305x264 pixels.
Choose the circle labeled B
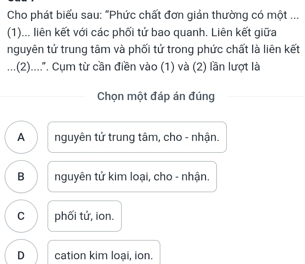[x=21, y=177]
